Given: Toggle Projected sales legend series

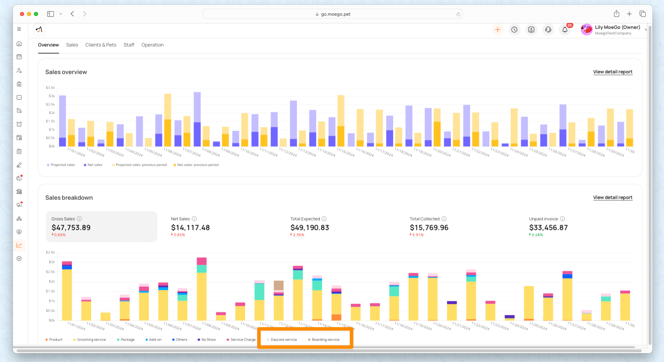Looking at the screenshot, I should tap(61, 165).
